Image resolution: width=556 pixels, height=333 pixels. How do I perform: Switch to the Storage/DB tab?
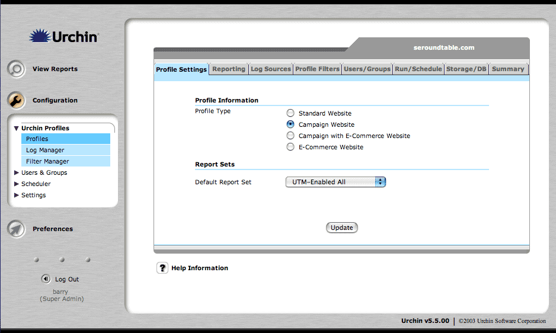(466, 69)
